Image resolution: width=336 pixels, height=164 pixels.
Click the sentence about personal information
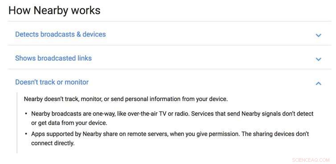[x=126, y=99]
